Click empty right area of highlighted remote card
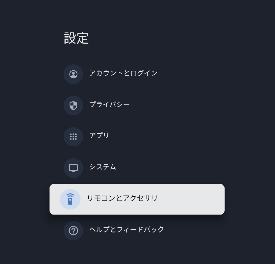The height and width of the screenshot is (264, 275). click(x=191, y=199)
